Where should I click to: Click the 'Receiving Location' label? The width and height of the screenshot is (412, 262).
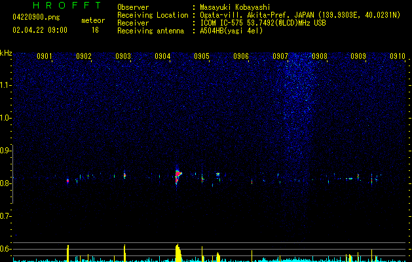pyautogui.click(x=153, y=15)
